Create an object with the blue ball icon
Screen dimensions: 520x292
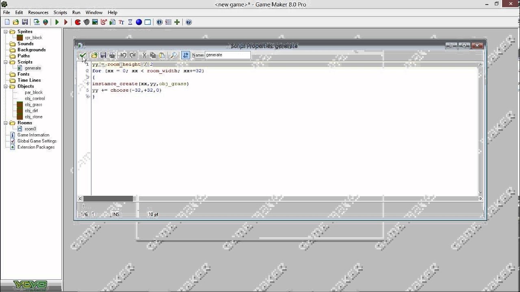tap(139, 22)
